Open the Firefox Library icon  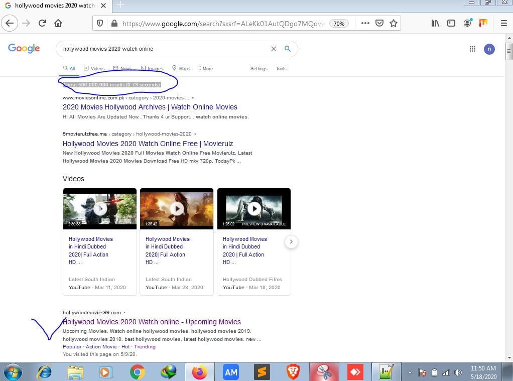click(x=435, y=23)
